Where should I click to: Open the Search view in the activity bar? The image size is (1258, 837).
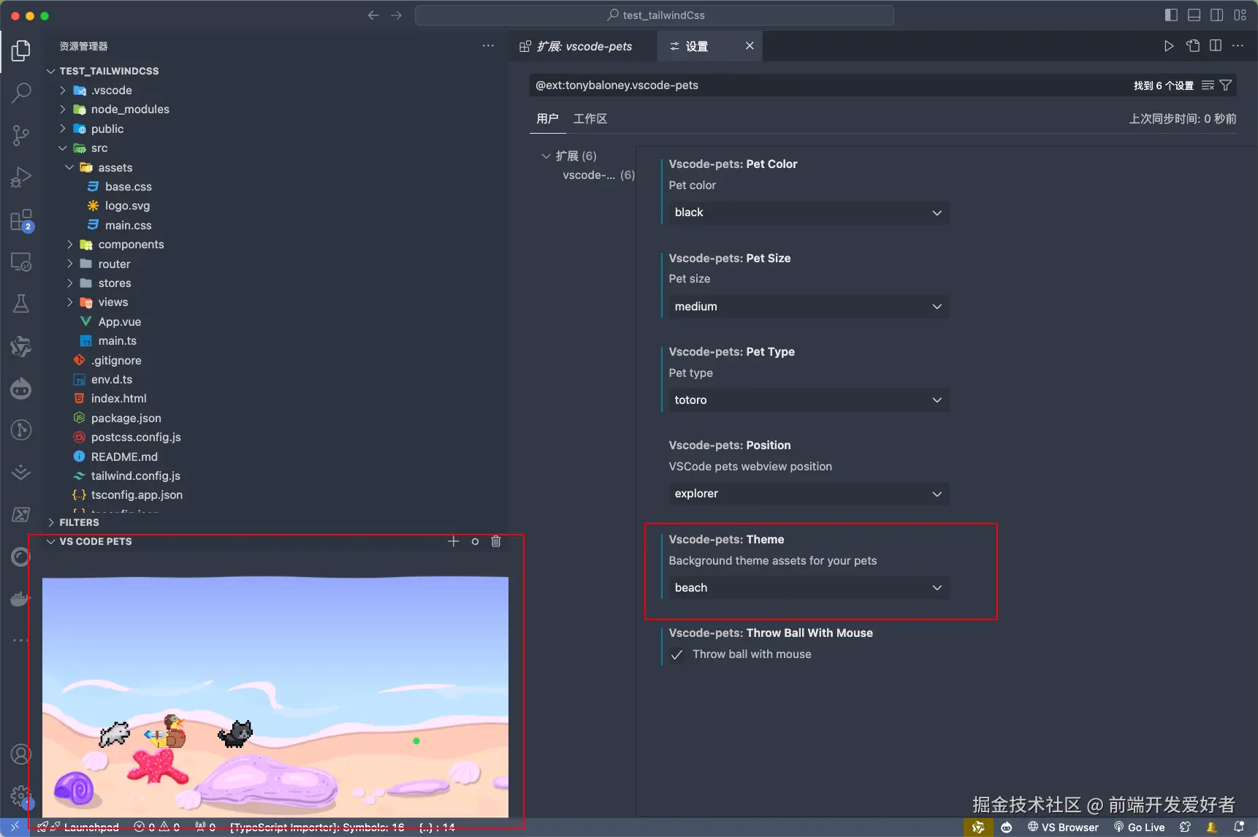pyautogui.click(x=21, y=93)
